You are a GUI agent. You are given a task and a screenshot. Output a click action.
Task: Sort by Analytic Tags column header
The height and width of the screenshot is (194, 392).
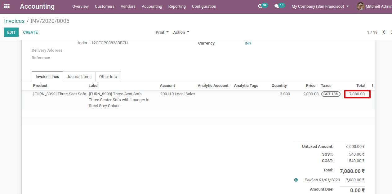coord(246,86)
